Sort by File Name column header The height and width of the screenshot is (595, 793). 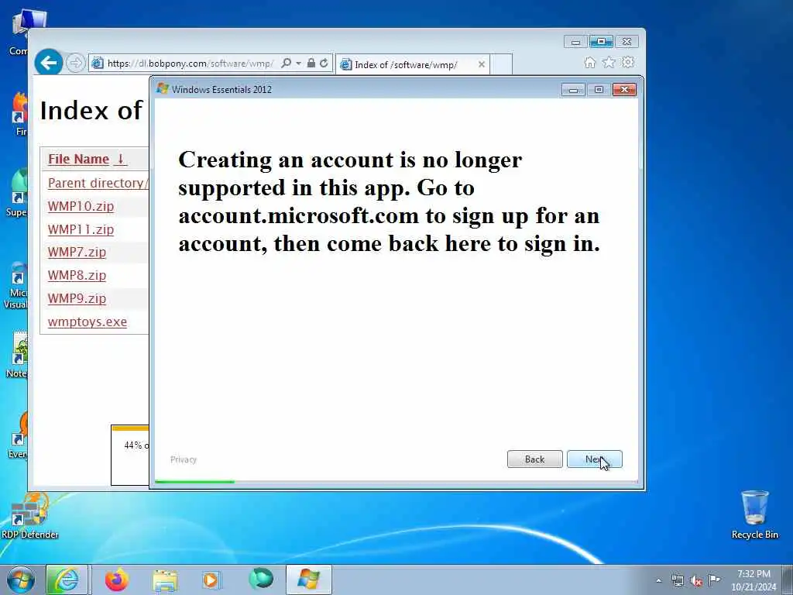87,159
